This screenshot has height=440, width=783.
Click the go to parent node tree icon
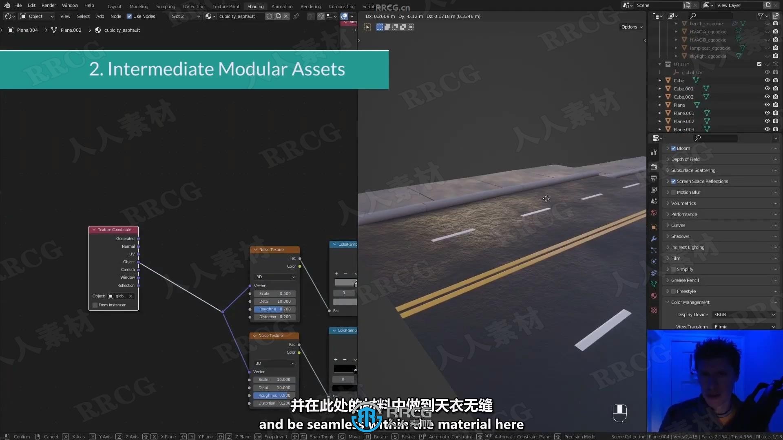(311, 16)
